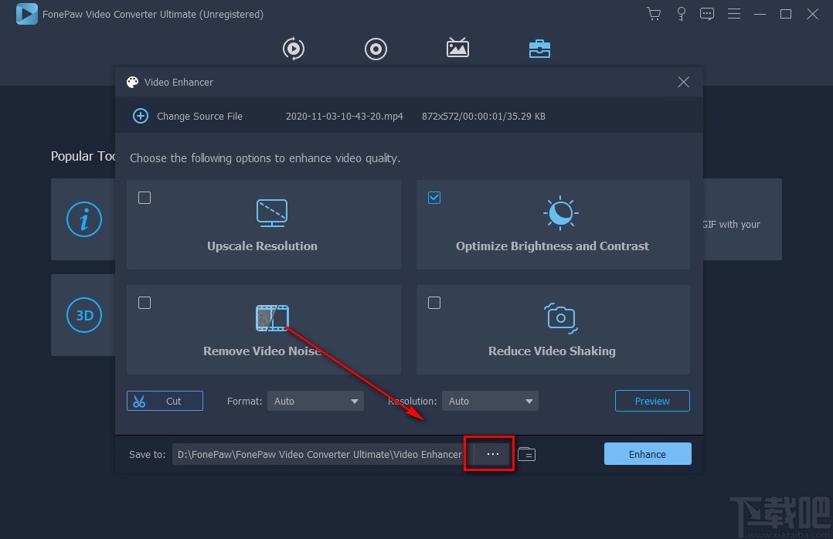Click the palette icon beside Video Enhancer title

(132, 82)
